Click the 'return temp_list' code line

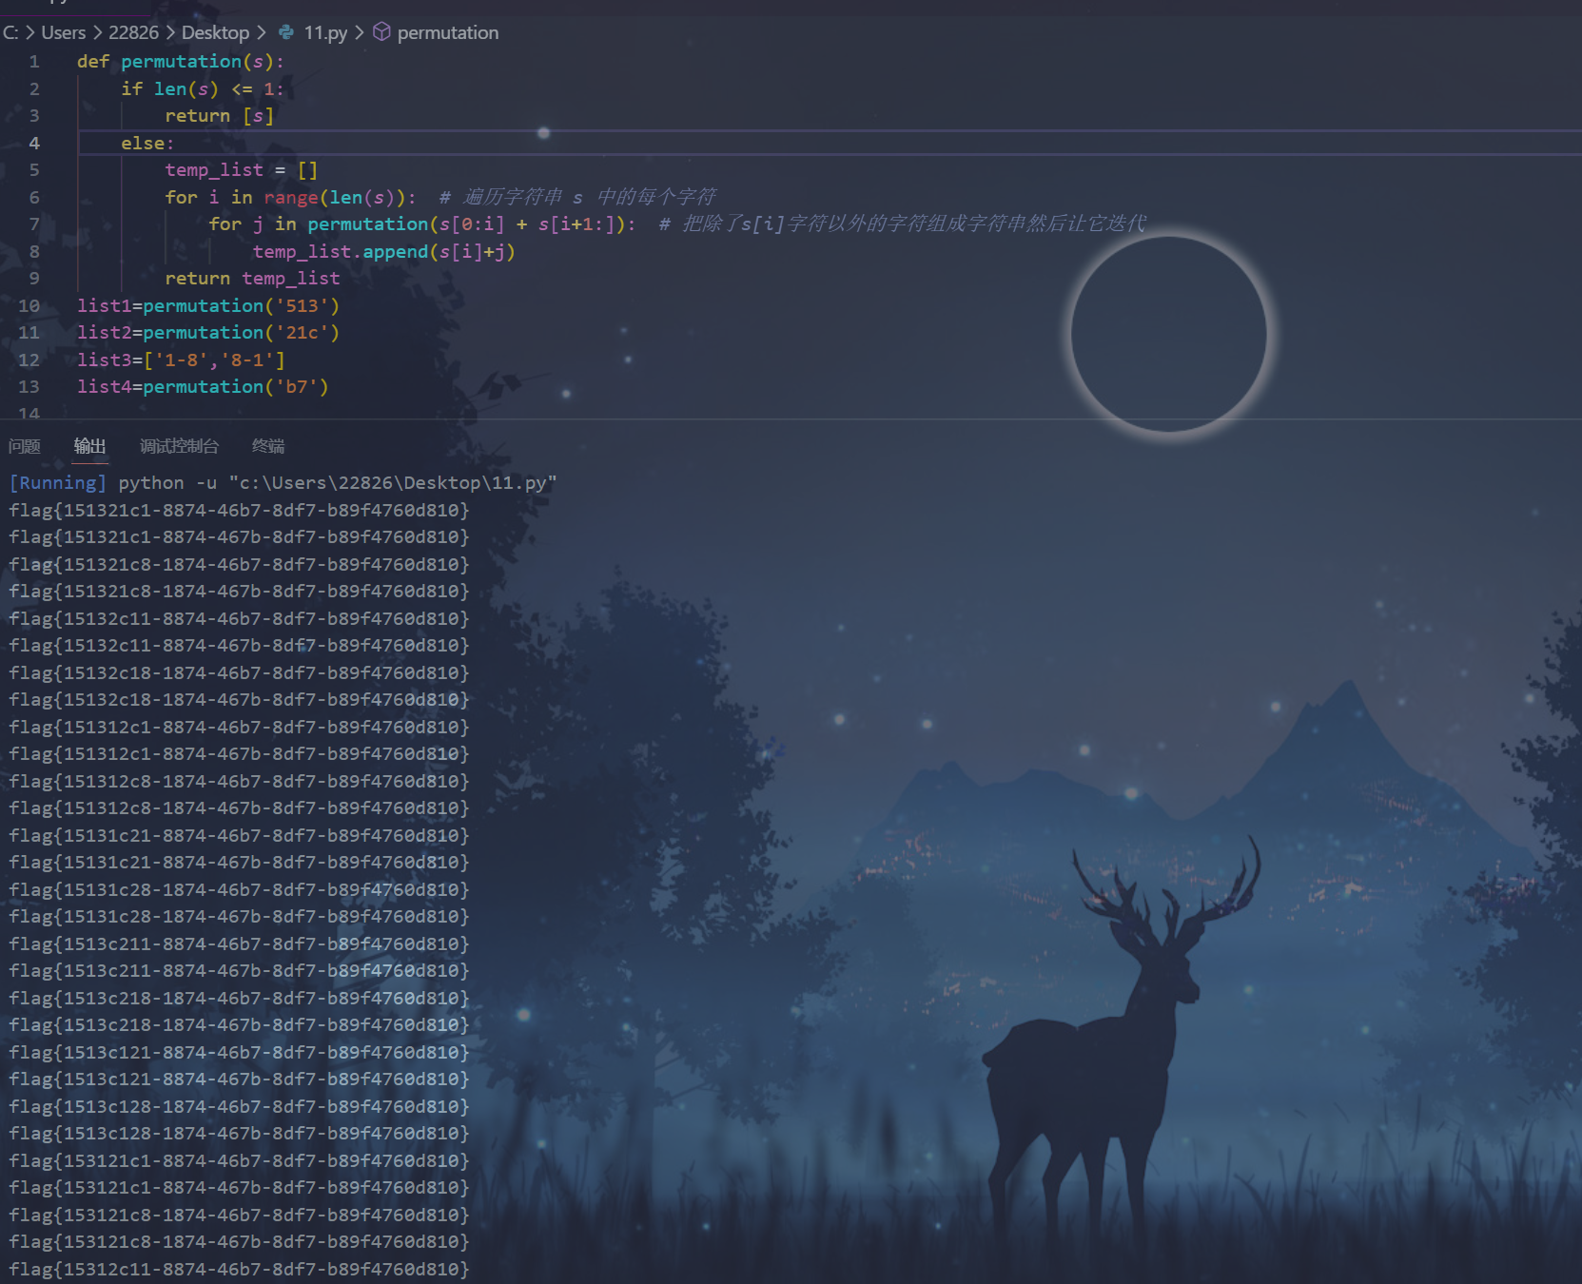[x=252, y=279]
